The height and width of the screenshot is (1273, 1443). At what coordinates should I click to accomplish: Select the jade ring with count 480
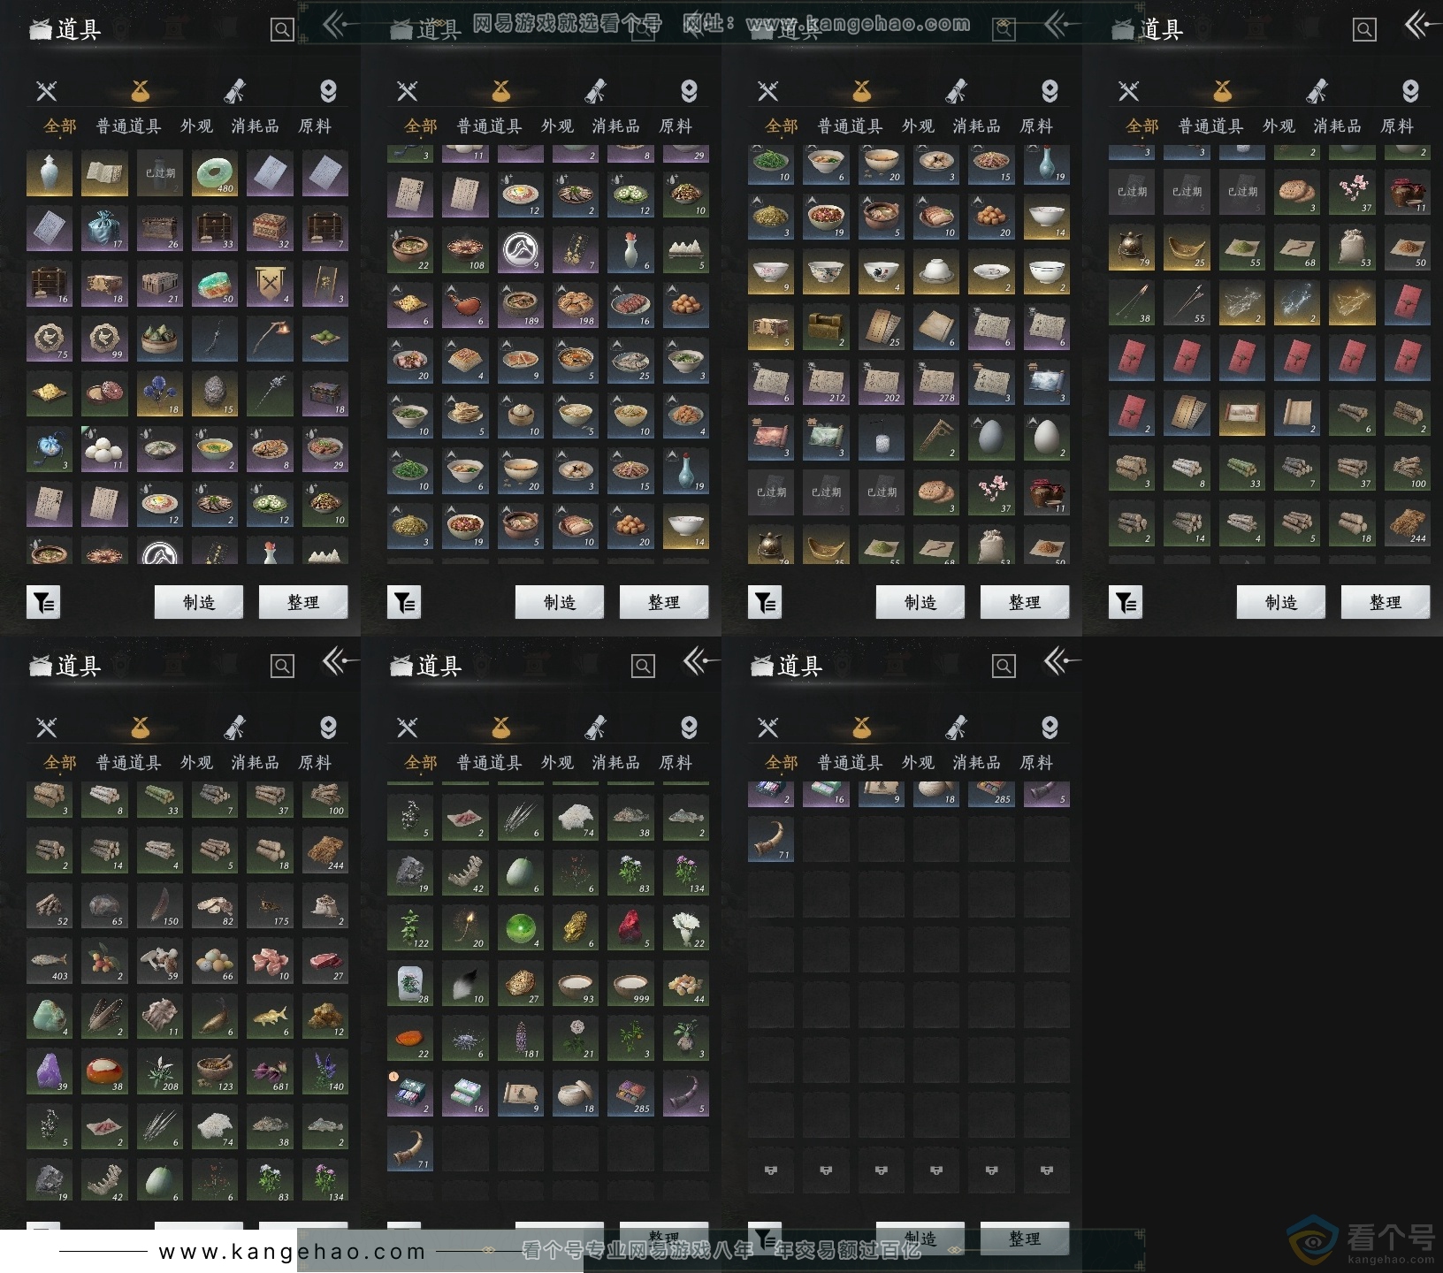coord(215,173)
